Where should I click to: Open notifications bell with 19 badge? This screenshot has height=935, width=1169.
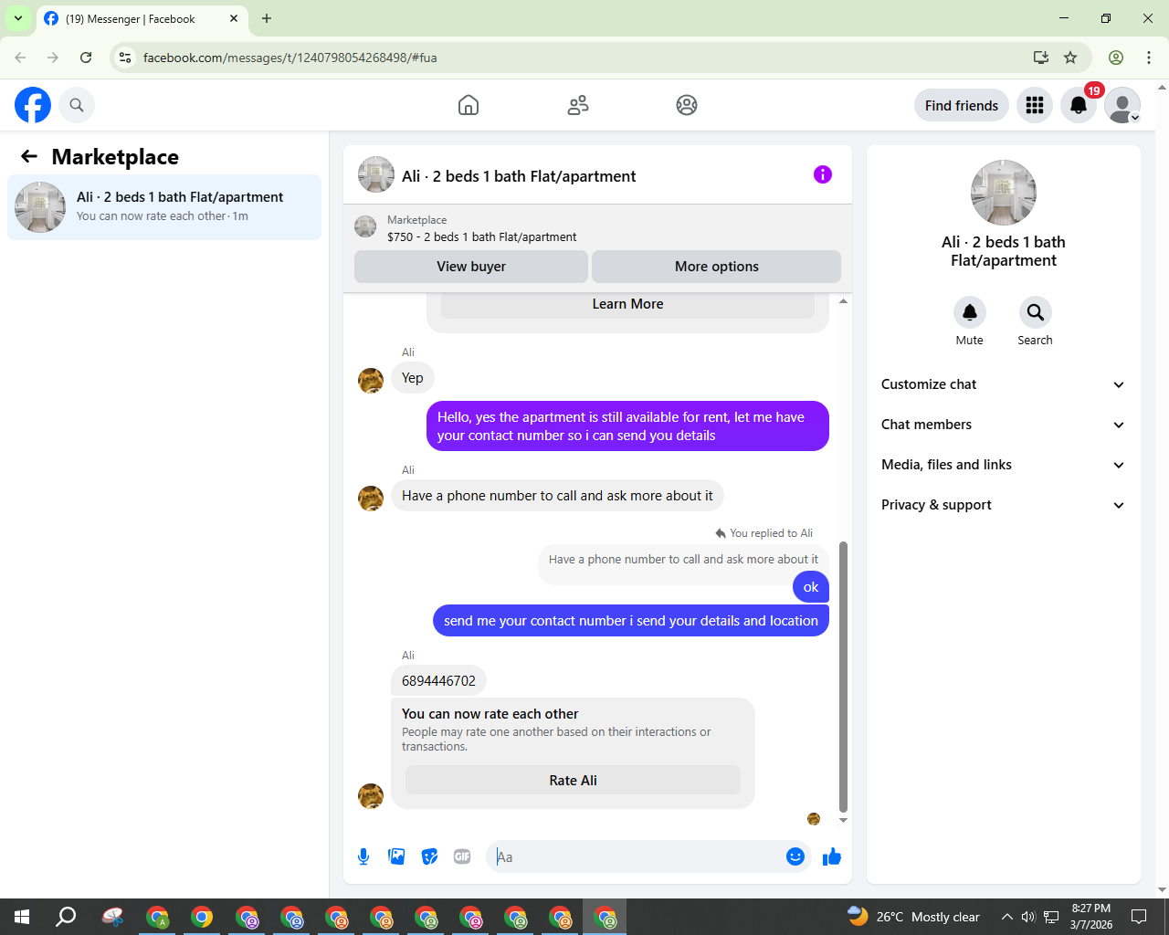[x=1079, y=105]
